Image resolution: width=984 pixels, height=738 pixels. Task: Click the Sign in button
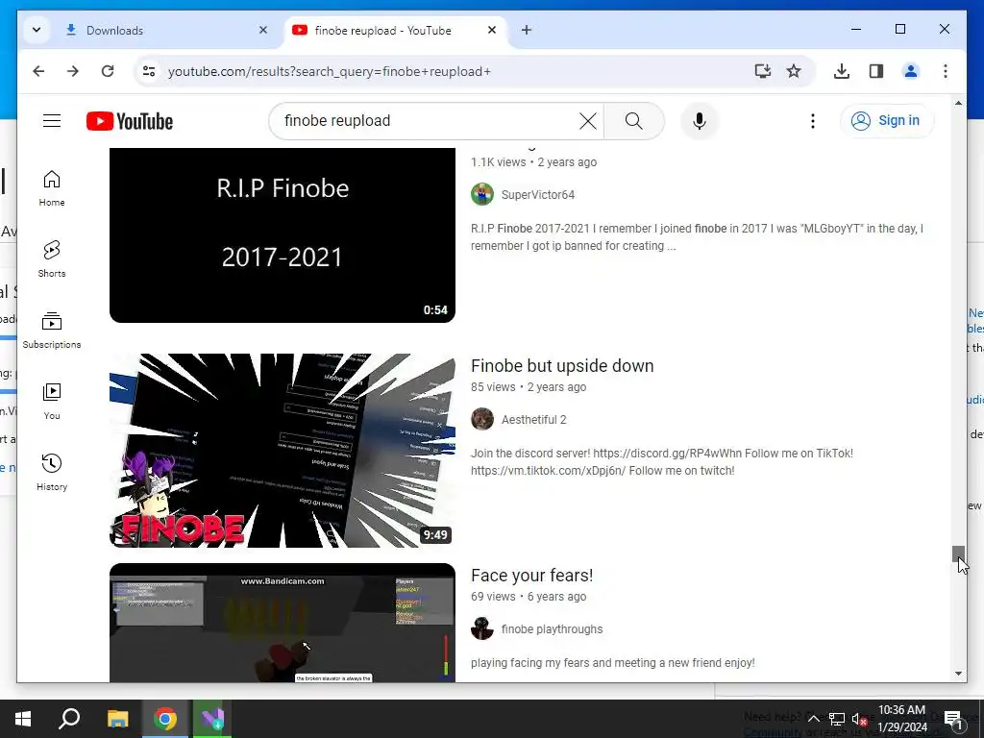click(x=886, y=120)
